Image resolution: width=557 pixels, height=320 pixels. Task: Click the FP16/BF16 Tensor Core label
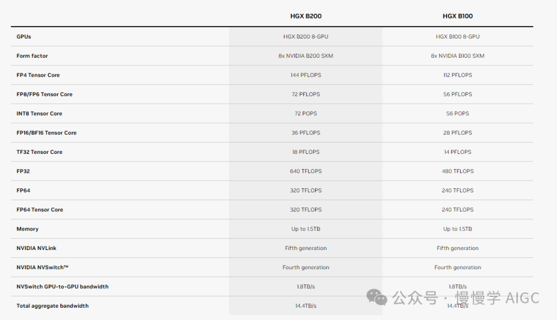pyautogui.click(x=46, y=133)
